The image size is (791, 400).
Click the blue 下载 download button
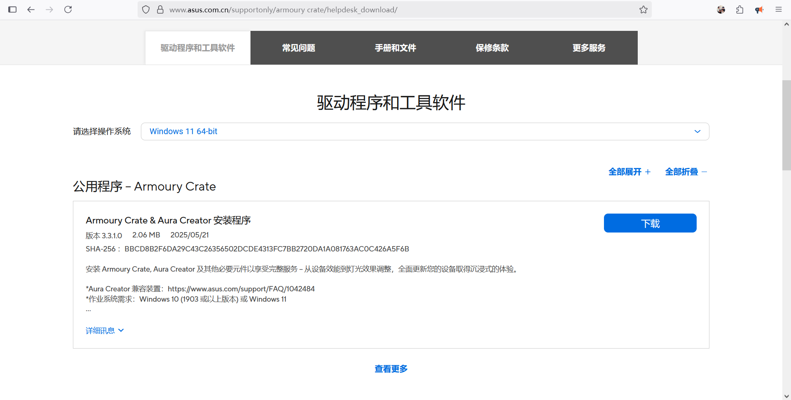650,223
